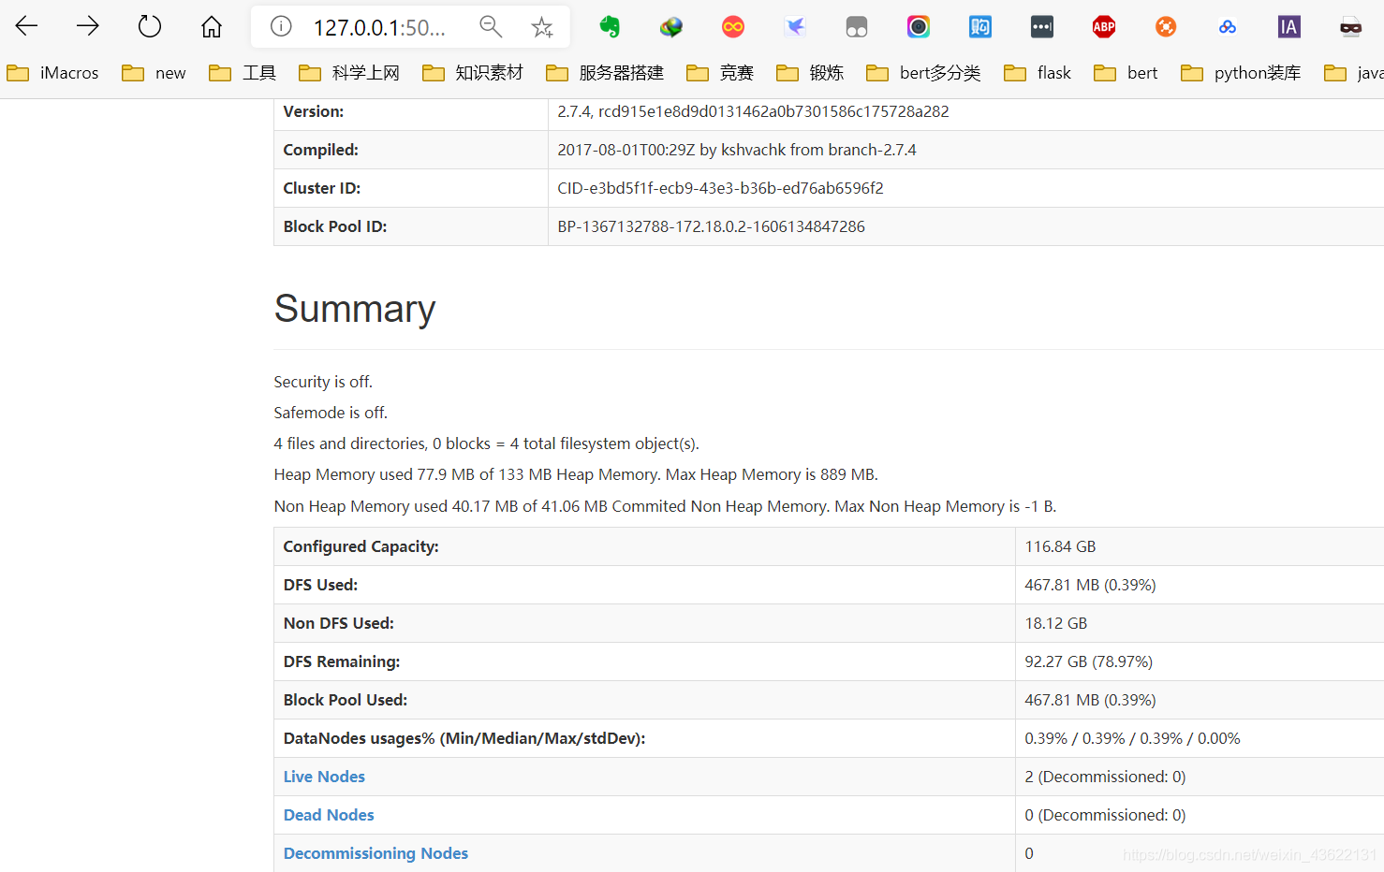Open the python装库 bookmarks folder
The image size is (1384, 872).
[1241, 73]
